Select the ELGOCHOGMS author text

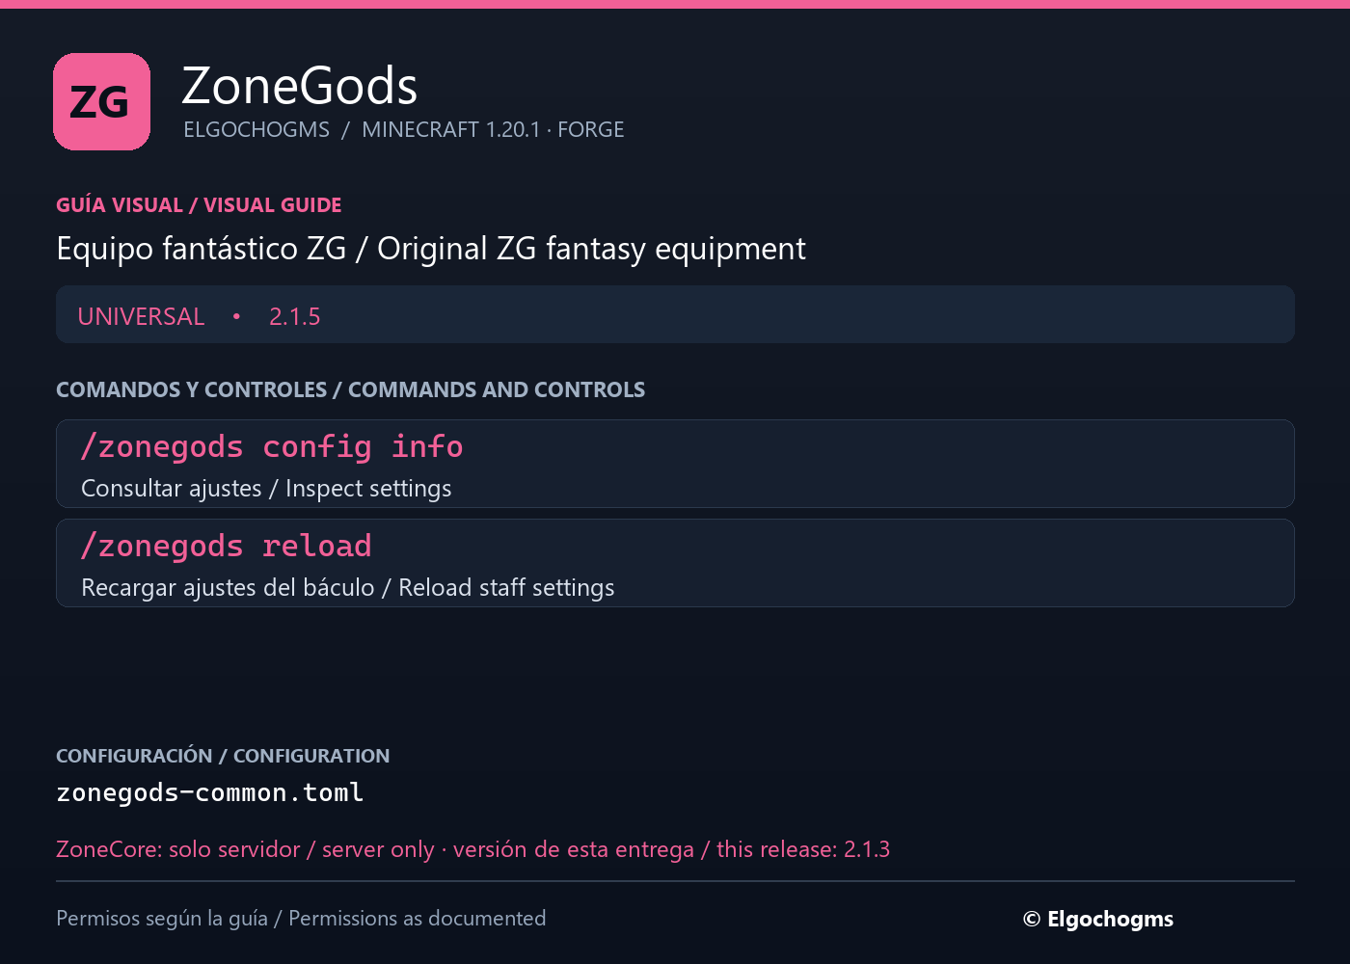(256, 129)
